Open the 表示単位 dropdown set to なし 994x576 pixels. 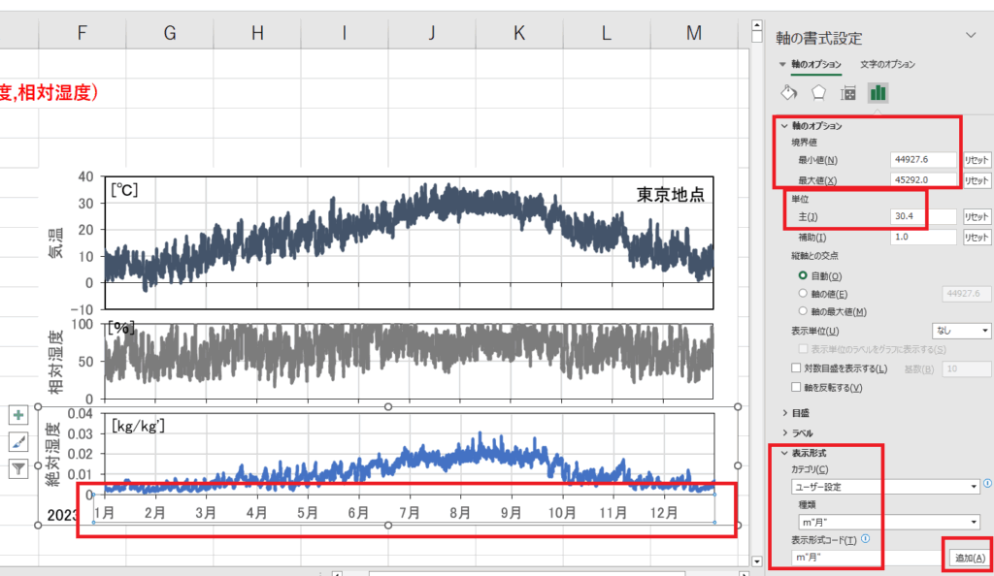tap(961, 331)
